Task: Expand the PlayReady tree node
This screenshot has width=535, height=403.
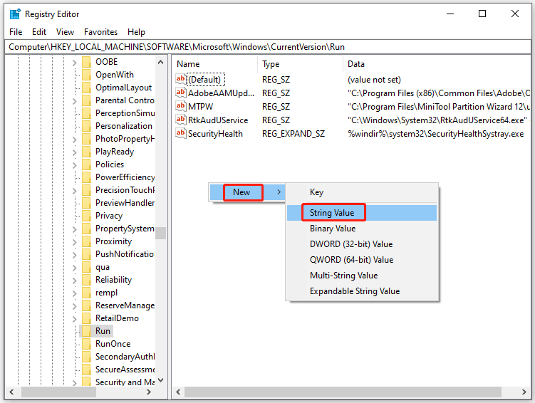Action: coord(74,152)
